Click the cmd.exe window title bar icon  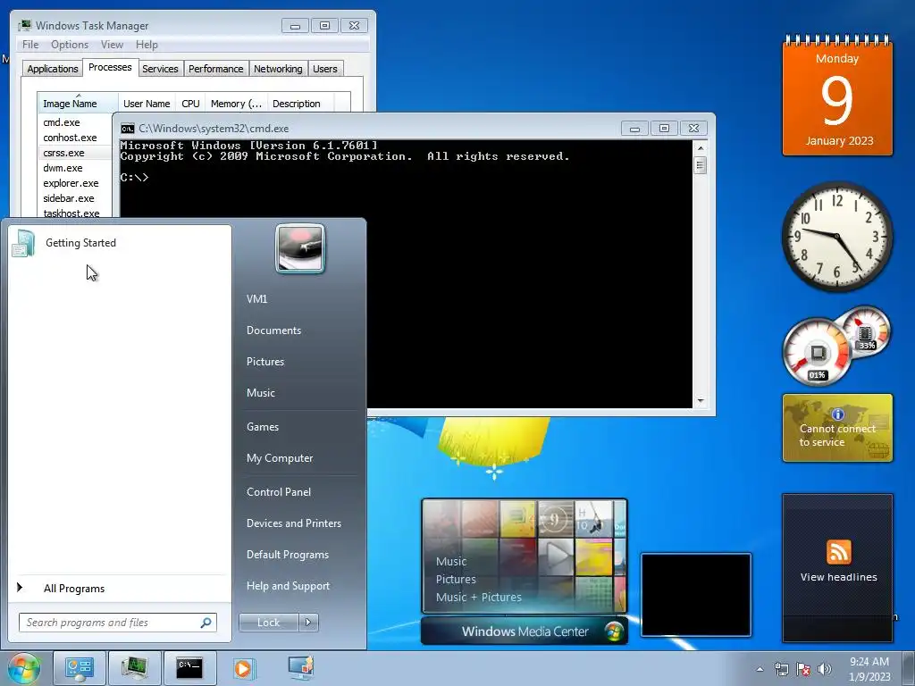[127, 129]
